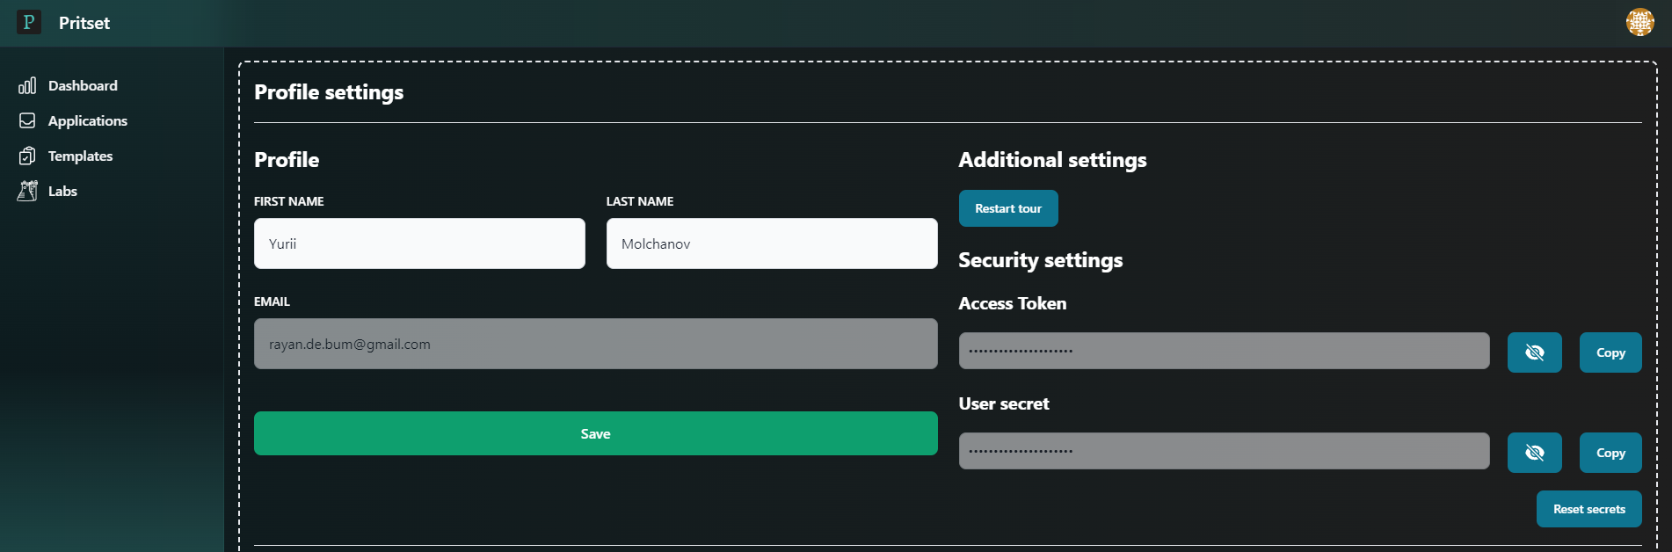Viewport: 1672px width, 552px height.
Task: Click the Applications inbox icon
Action: pyautogui.click(x=27, y=120)
